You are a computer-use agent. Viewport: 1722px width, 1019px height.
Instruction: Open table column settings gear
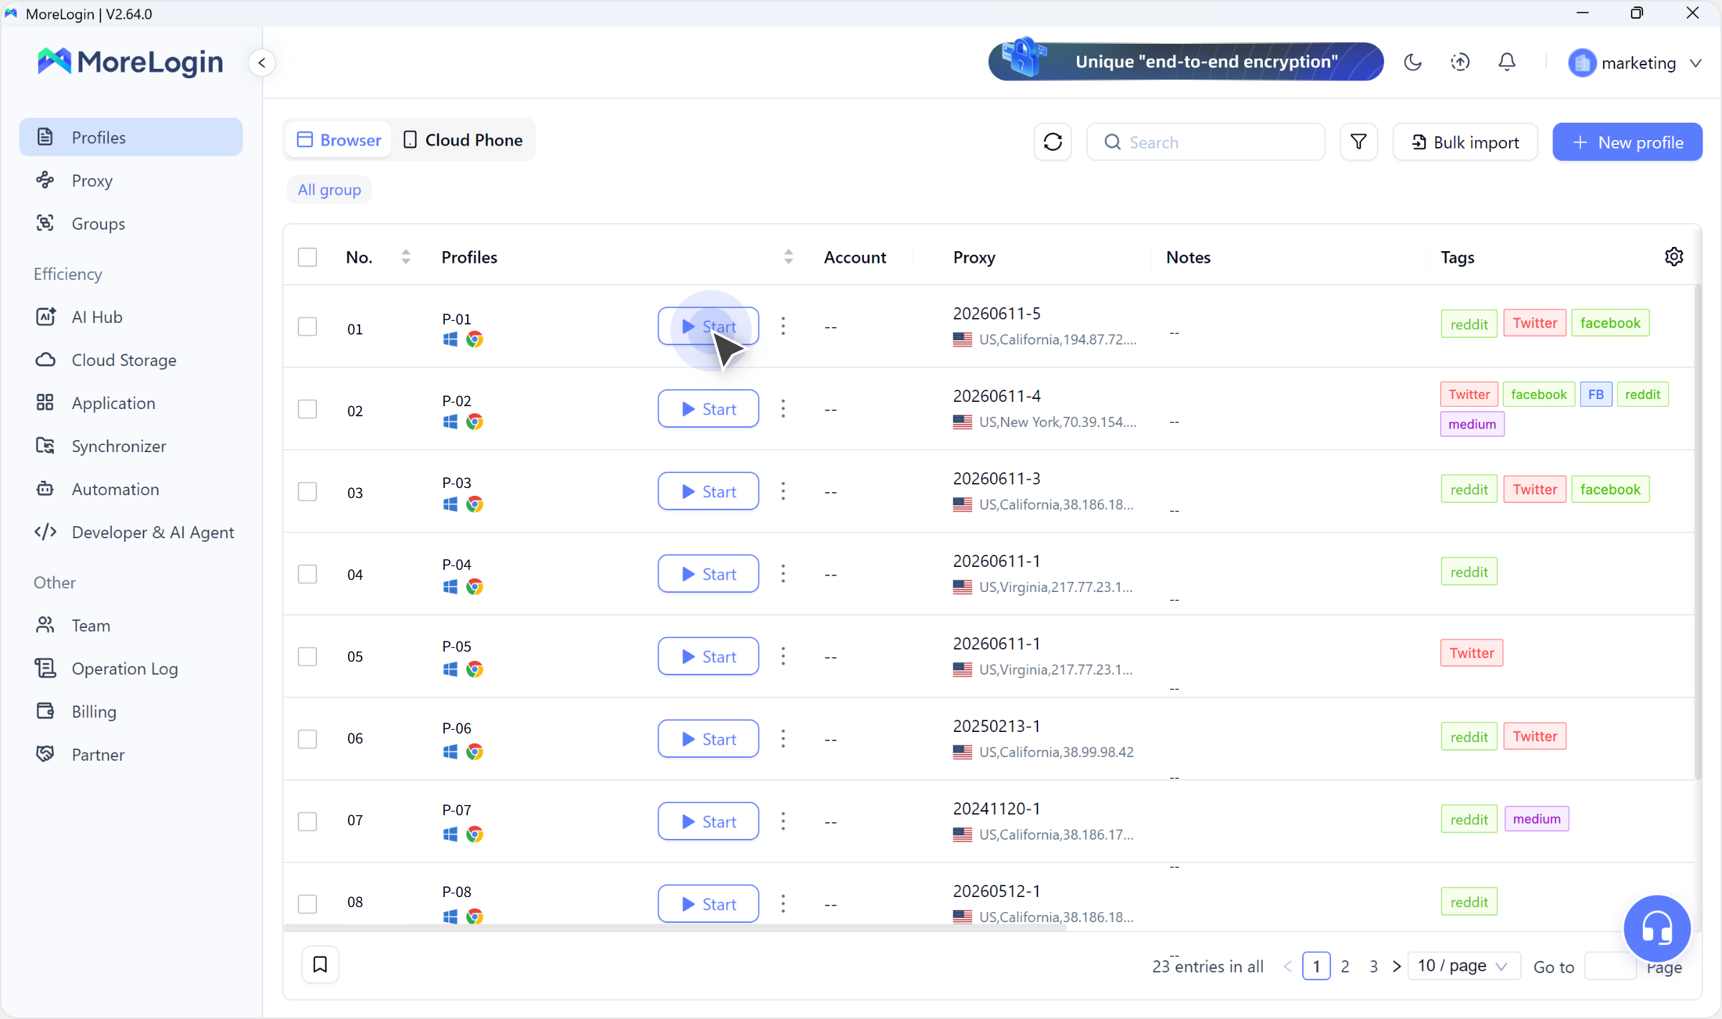(1674, 257)
